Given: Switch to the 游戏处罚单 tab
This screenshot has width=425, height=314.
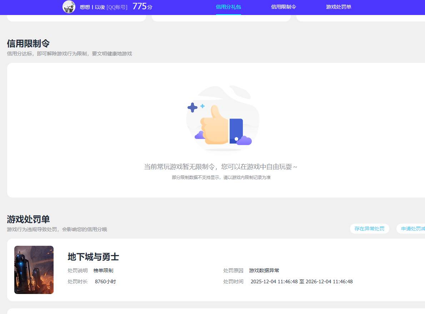Looking at the screenshot, I should [338, 7].
